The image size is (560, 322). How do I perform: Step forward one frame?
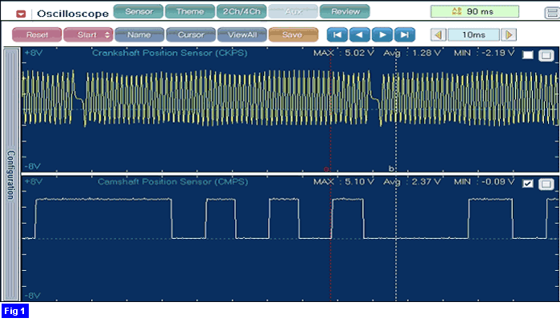tap(382, 35)
